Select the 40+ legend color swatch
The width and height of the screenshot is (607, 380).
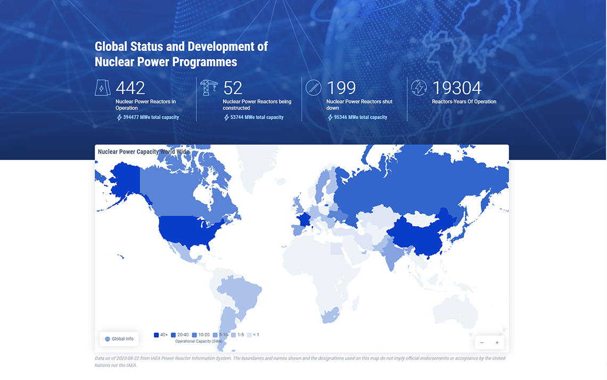click(156, 335)
